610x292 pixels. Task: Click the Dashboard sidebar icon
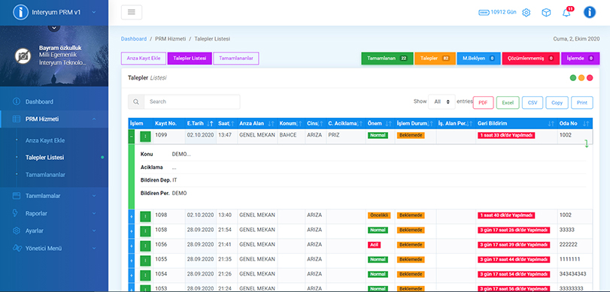[x=17, y=102]
